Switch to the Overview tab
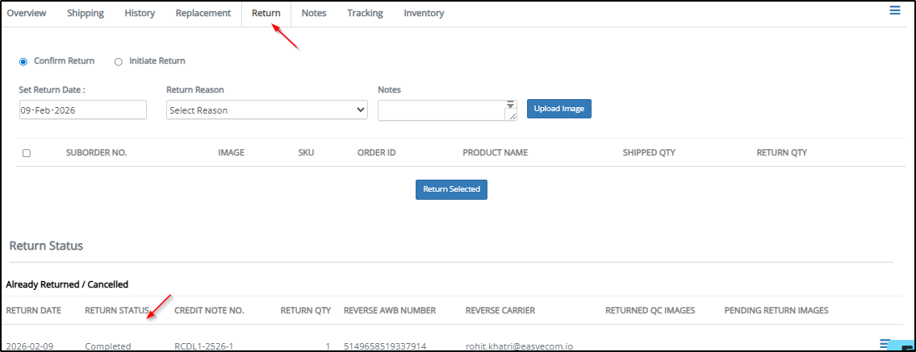Screen dimensions: 916x352 point(27,14)
